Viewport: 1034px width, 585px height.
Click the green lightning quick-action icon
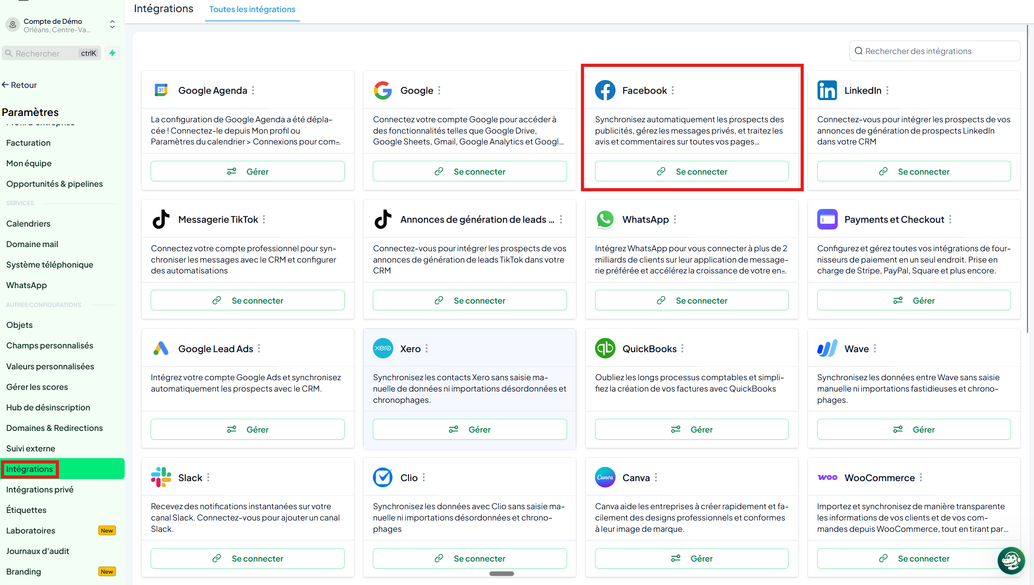(112, 53)
